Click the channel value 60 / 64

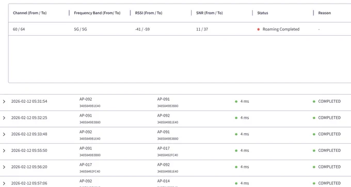[19, 29]
